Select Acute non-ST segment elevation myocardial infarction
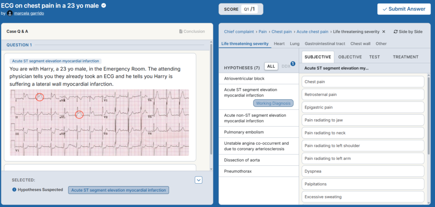 pos(259,118)
